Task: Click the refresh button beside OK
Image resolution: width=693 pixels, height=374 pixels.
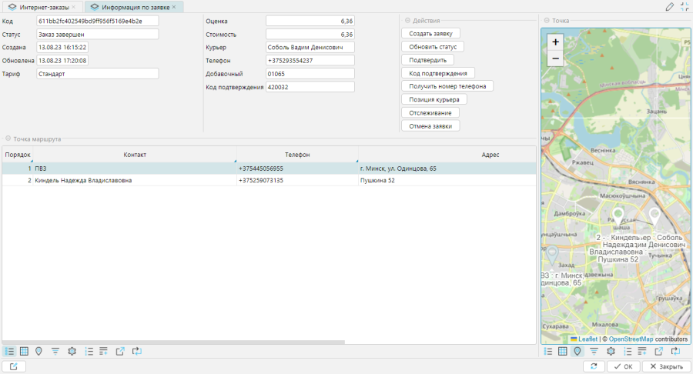Action: point(594,366)
